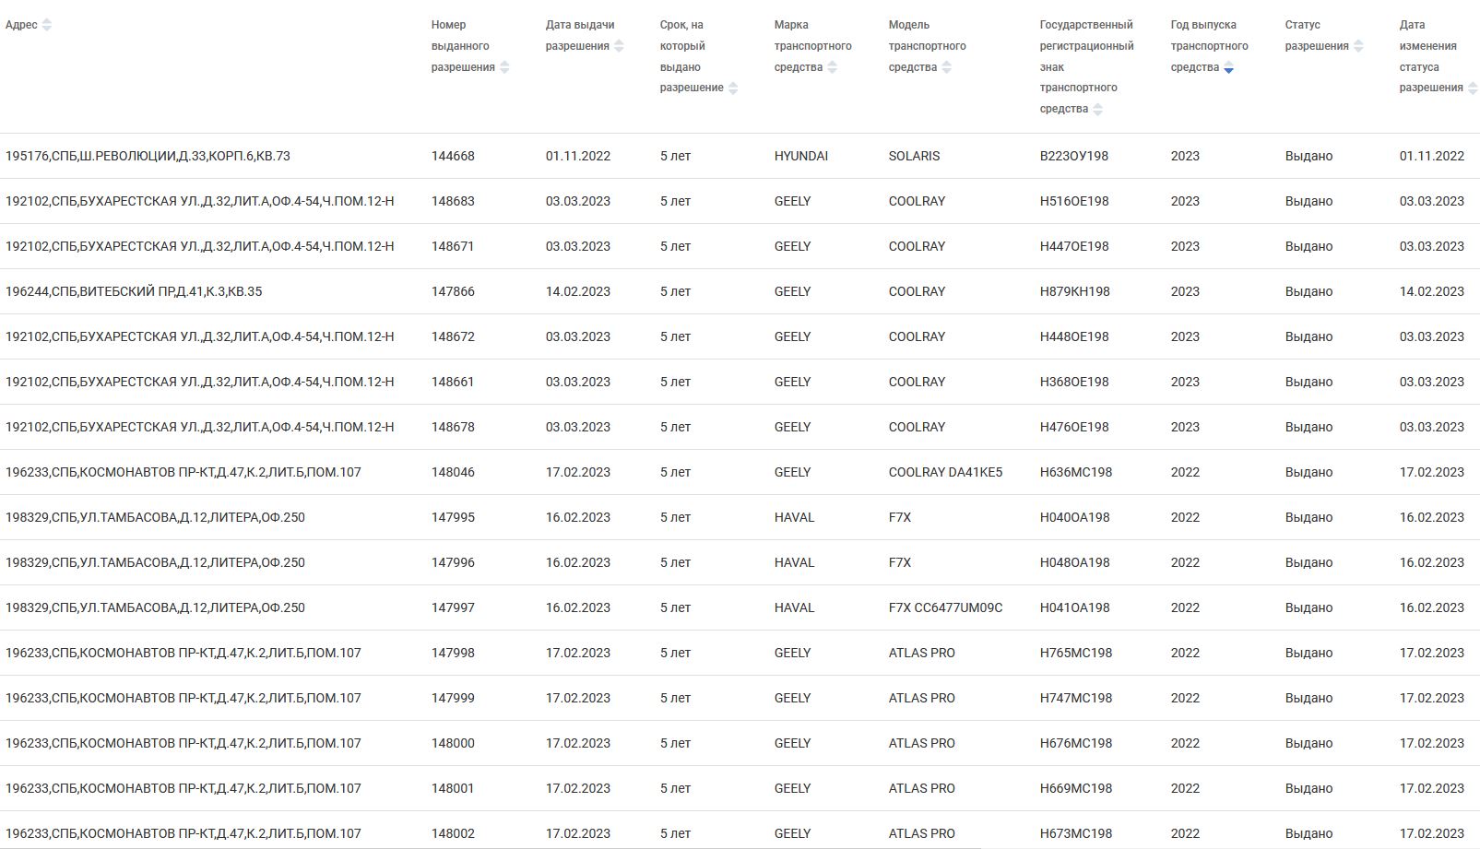This screenshot has width=1480, height=849.
Task: Select license plate Н040ОА198
Action: 1074,517
